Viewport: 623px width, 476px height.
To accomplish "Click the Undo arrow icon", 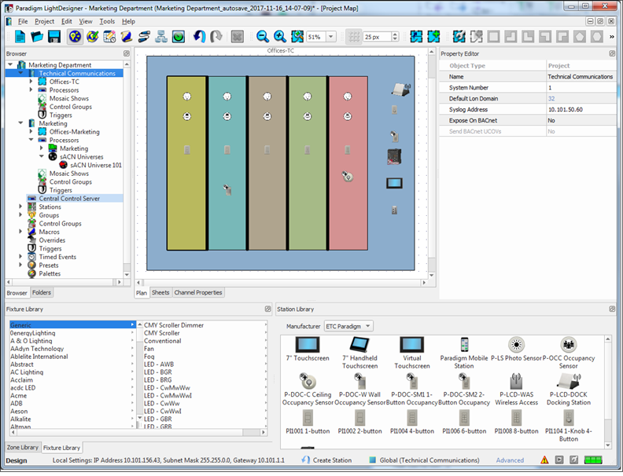I will [200, 37].
